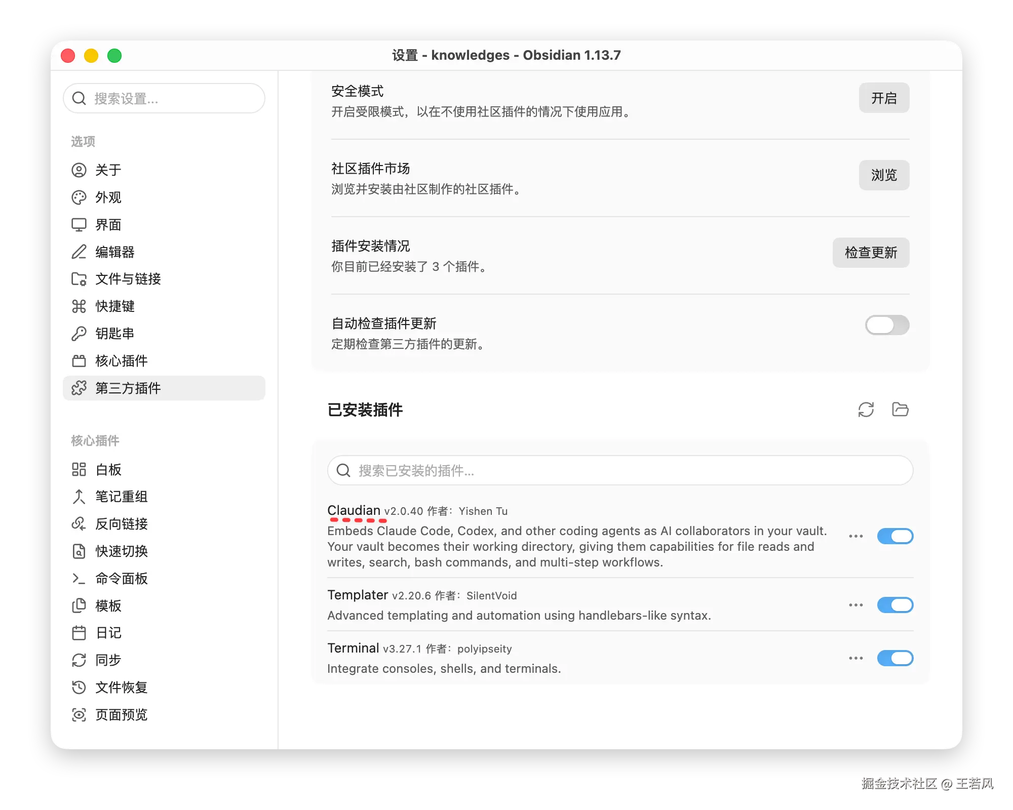The image size is (1013, 810).
Task: Click the 反向链接 link icon
Action: coord(79,524)
